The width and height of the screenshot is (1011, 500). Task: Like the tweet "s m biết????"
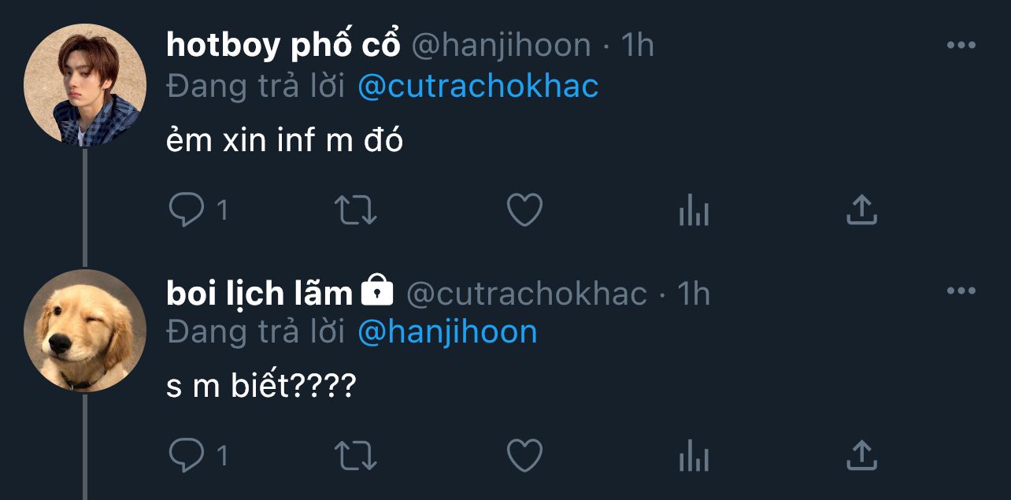(524, 455)
